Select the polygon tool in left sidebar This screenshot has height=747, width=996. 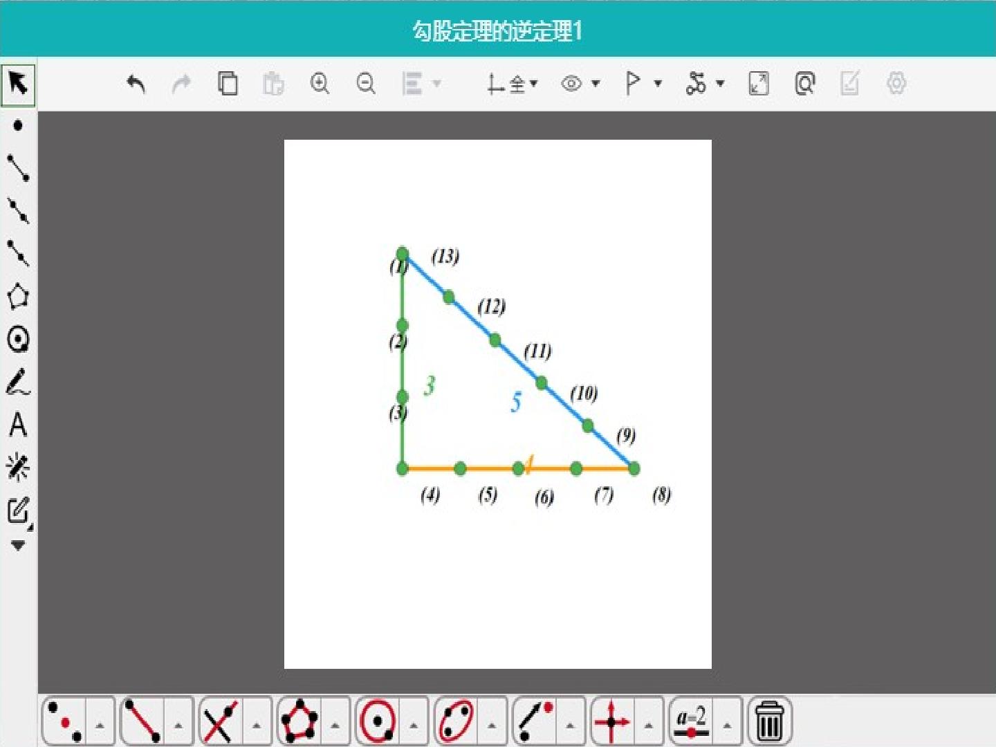tap(18, 297)
